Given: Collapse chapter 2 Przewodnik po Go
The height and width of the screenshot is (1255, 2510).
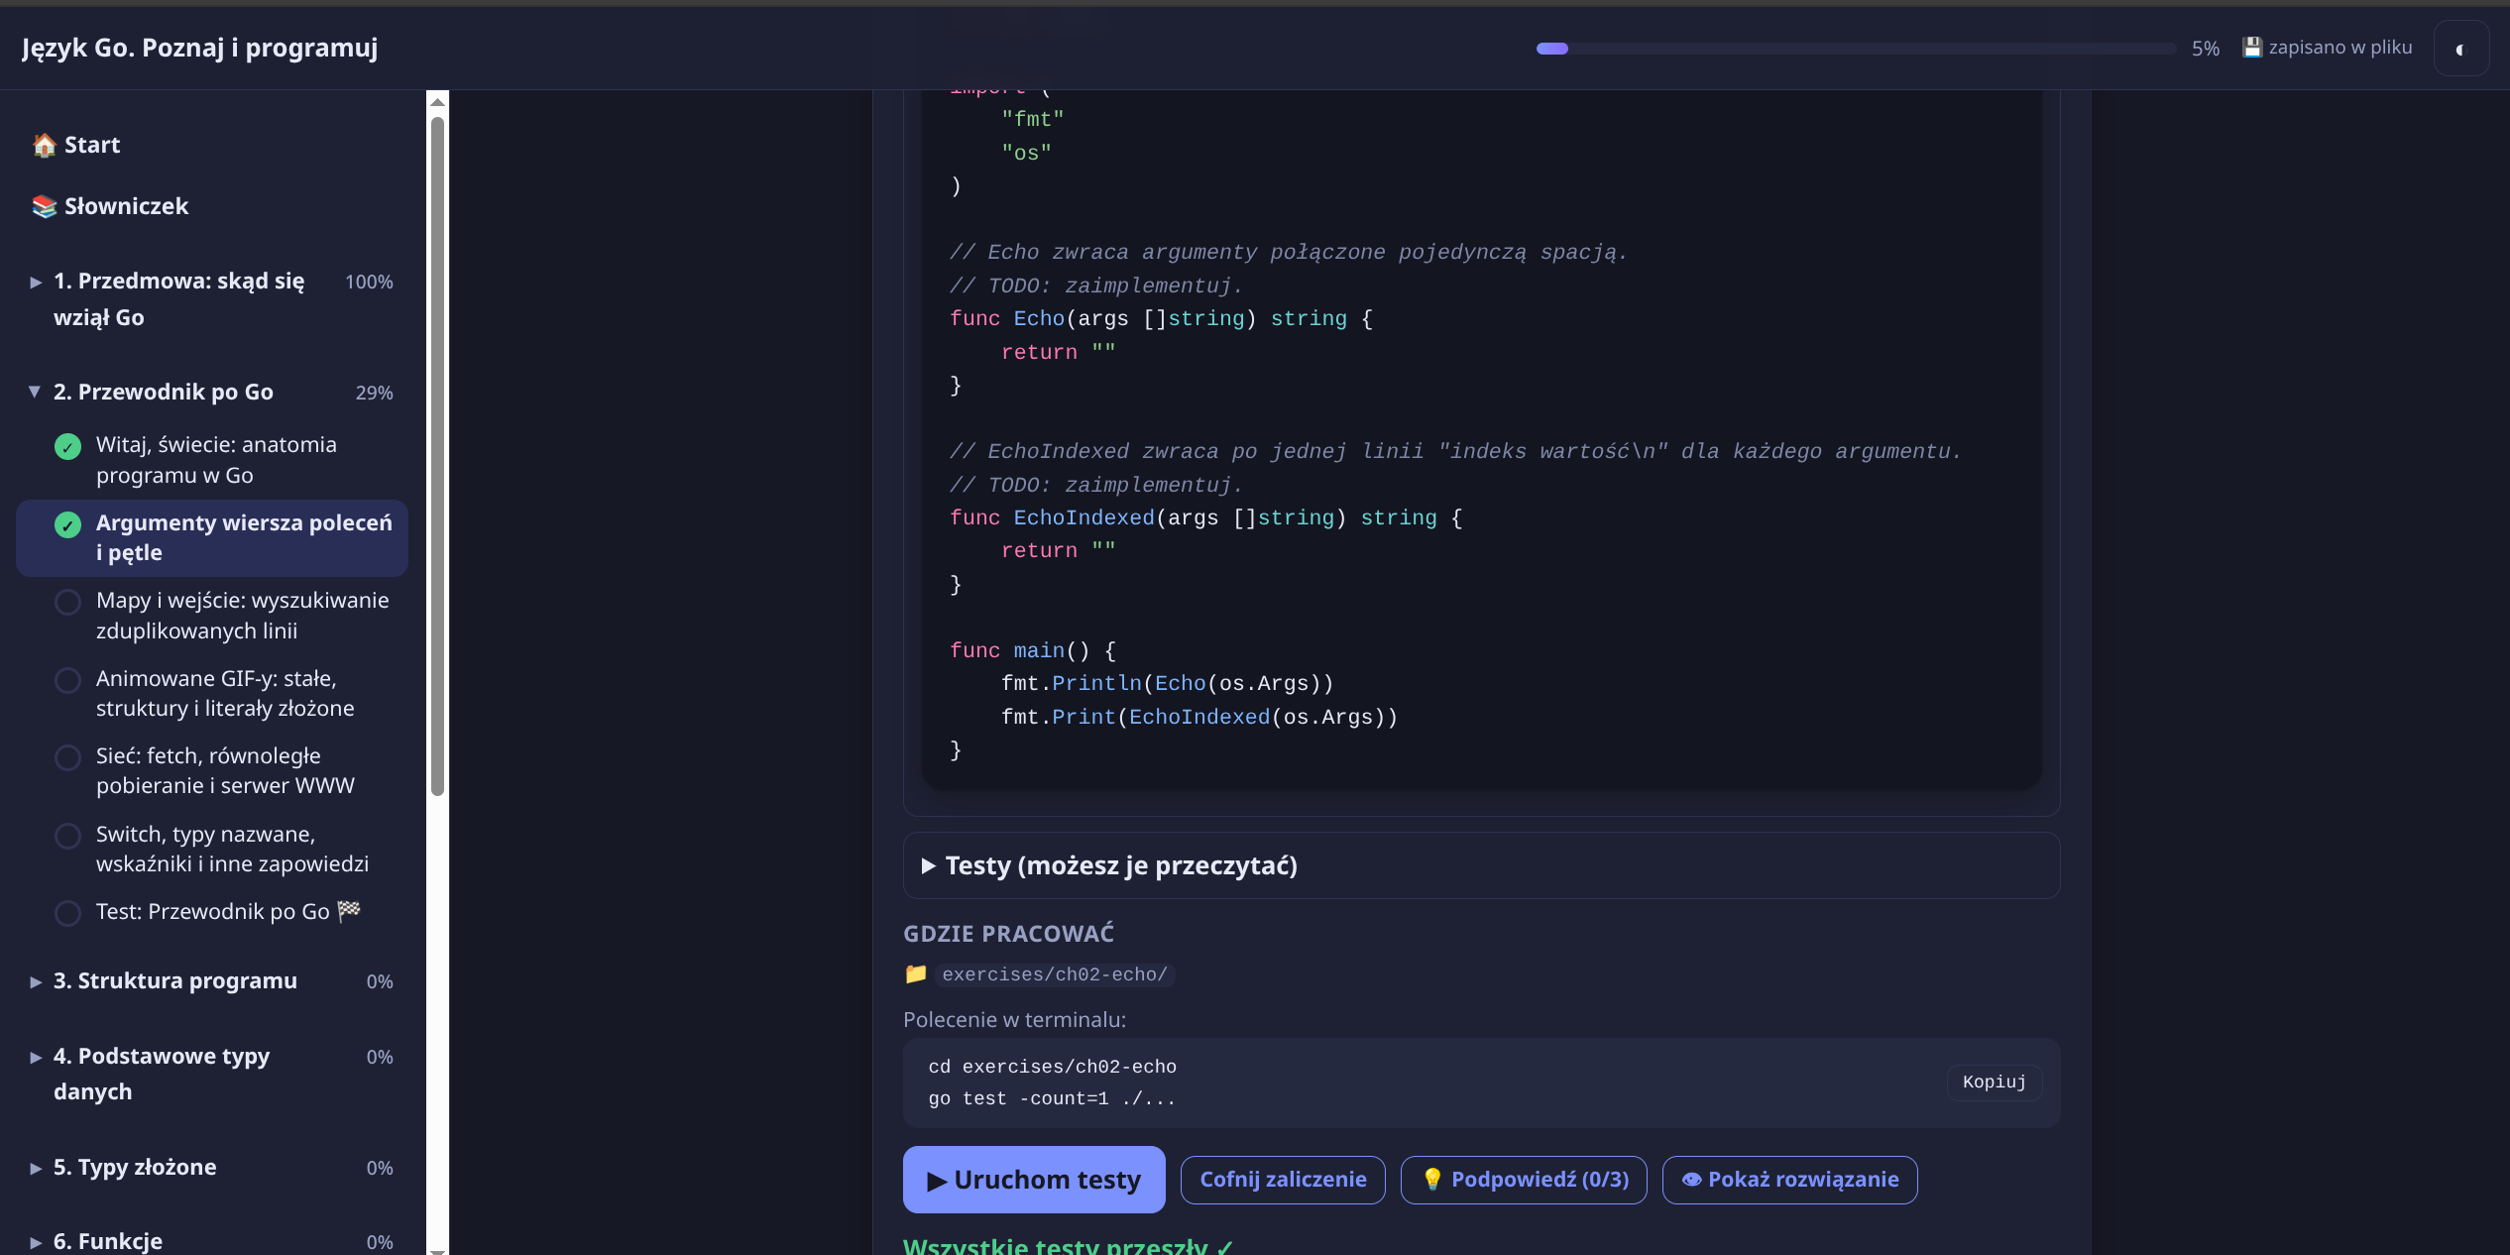Looking at the screenshot, I should tap(36, 392).
